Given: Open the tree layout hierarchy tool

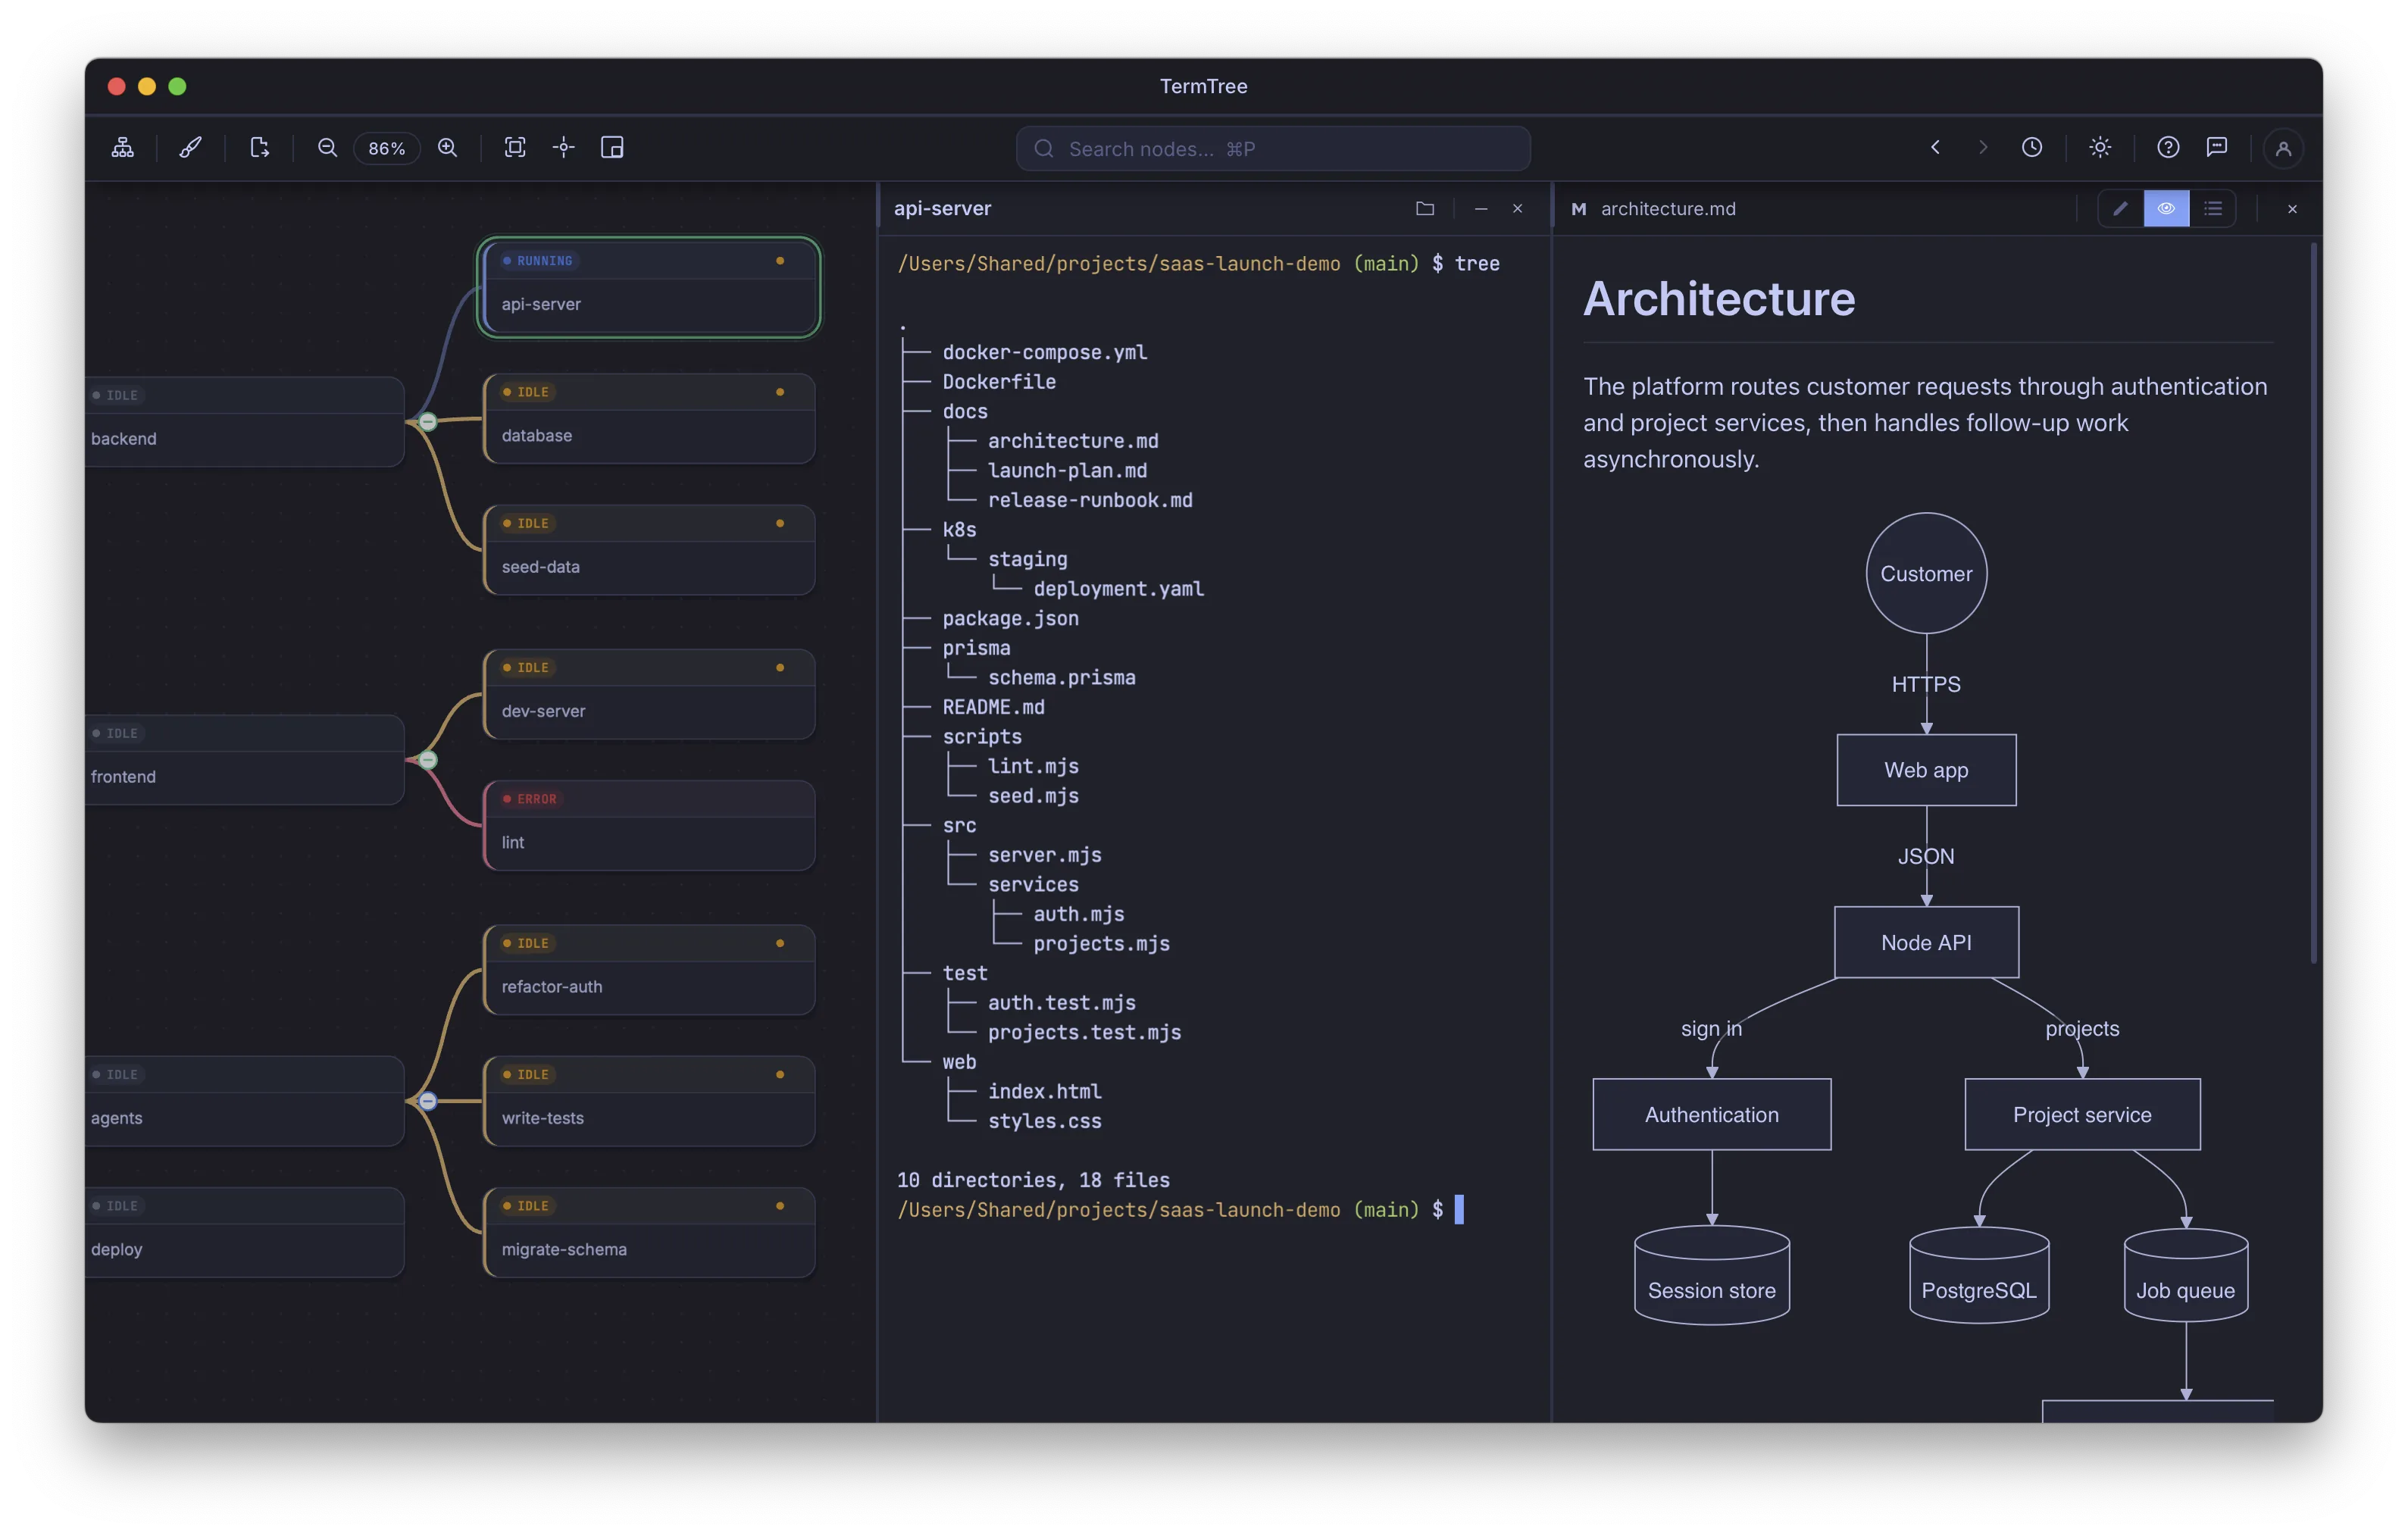Looking at the screenshot, I should pyautogui.click(x=123, y=148).
